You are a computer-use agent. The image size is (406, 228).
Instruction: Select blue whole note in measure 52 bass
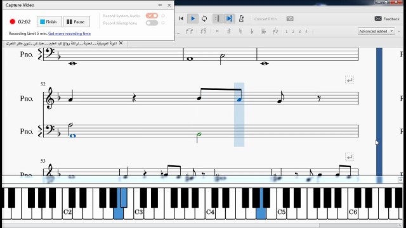73,136
